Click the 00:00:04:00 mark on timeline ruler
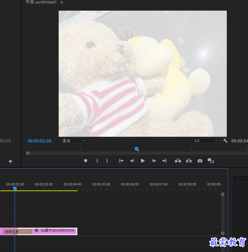This screenshot has width=248, height=252. (73, 184)
